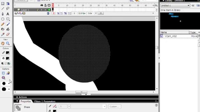Click the Insert Layer Folder button
The width and height of the screenshot is (200, 112).
click(24, 13)
